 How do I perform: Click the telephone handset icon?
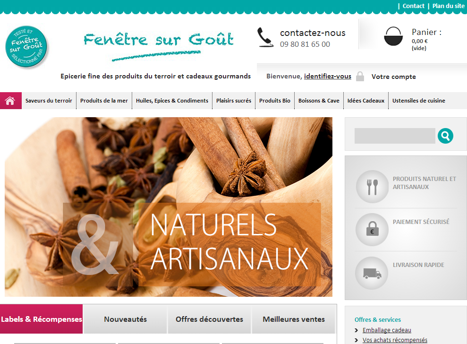pyautogui.click(x=265, y=37)
